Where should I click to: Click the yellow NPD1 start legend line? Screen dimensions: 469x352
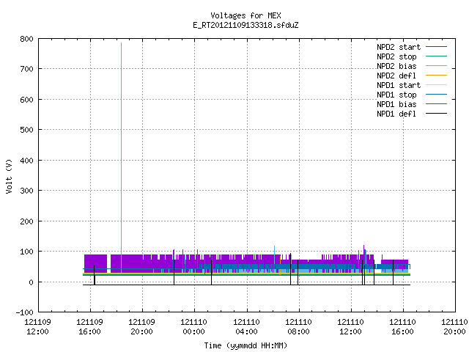pyautogui.click(x=436, y=85)
